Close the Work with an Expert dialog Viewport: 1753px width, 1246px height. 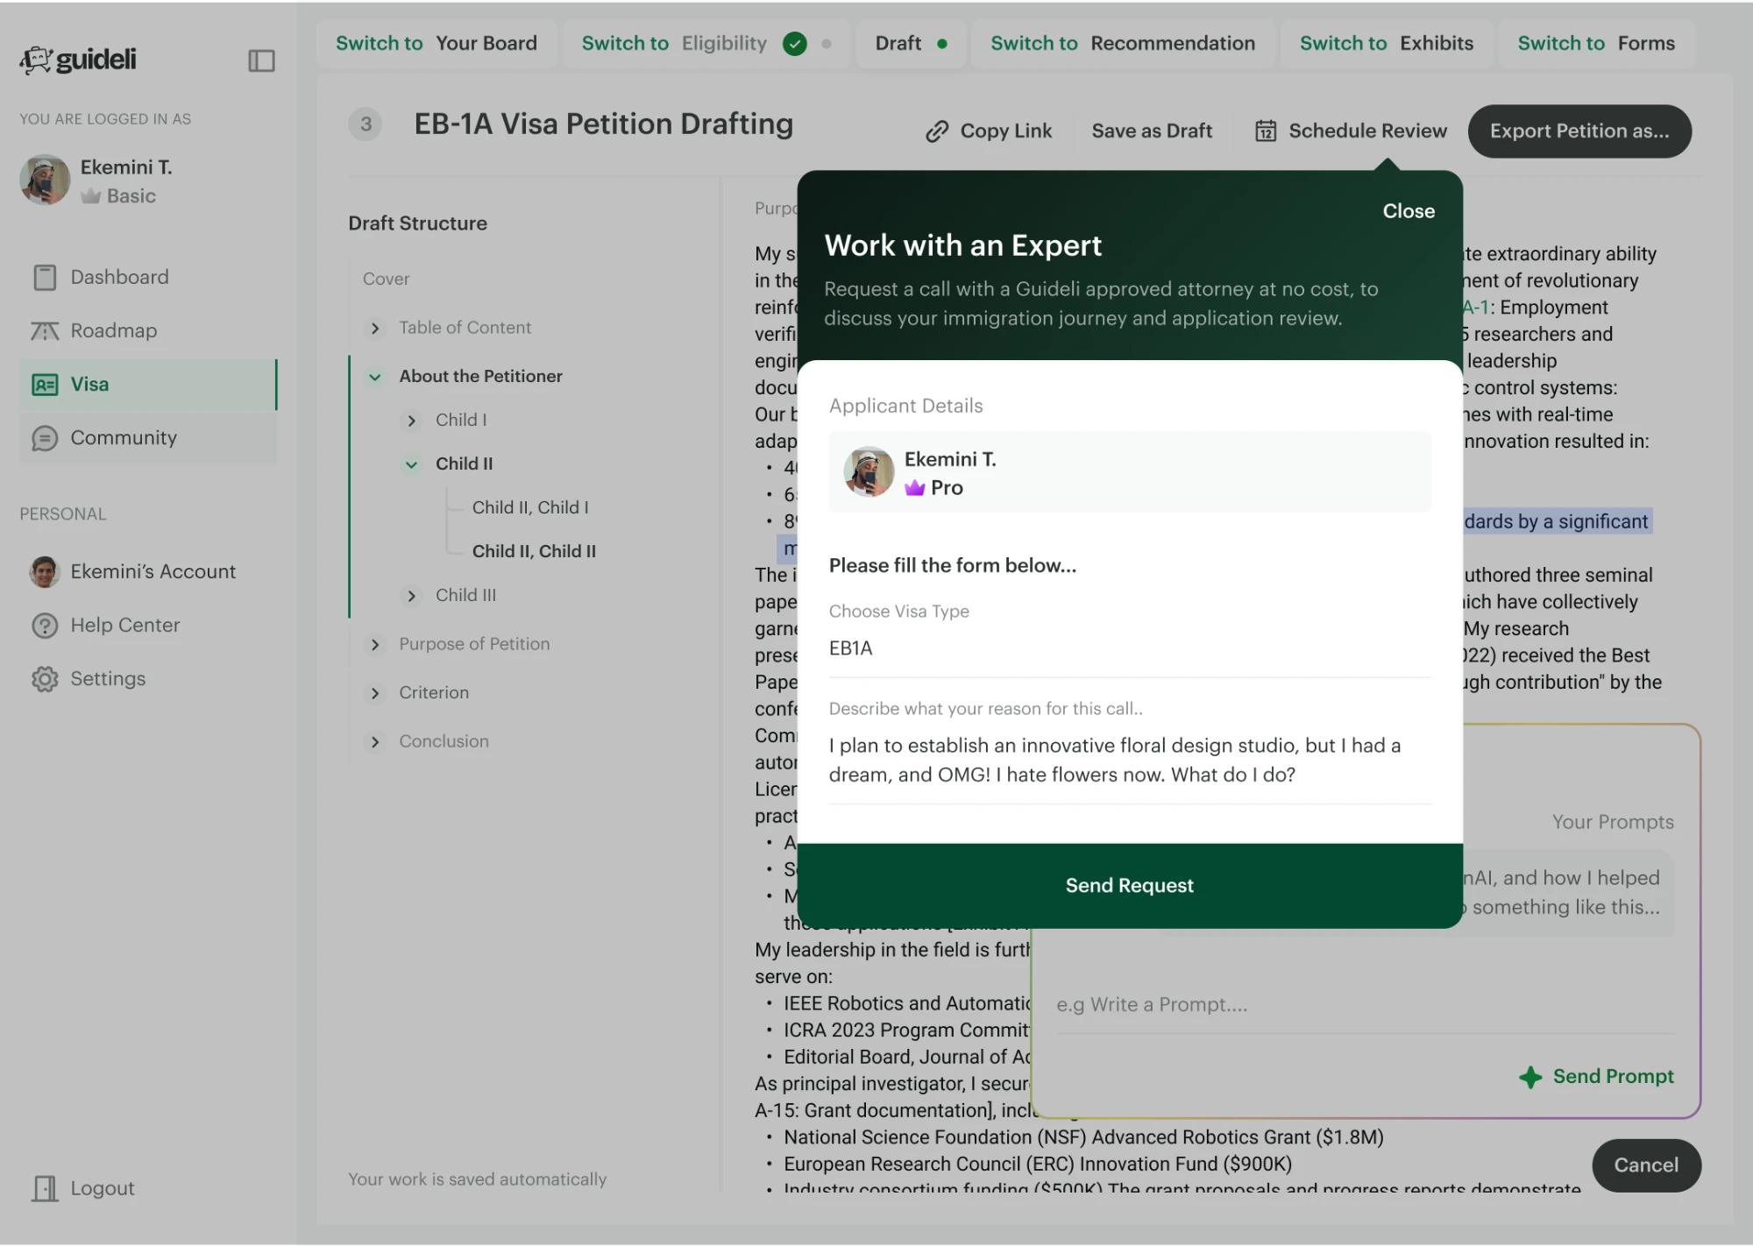pos(1409,211)
